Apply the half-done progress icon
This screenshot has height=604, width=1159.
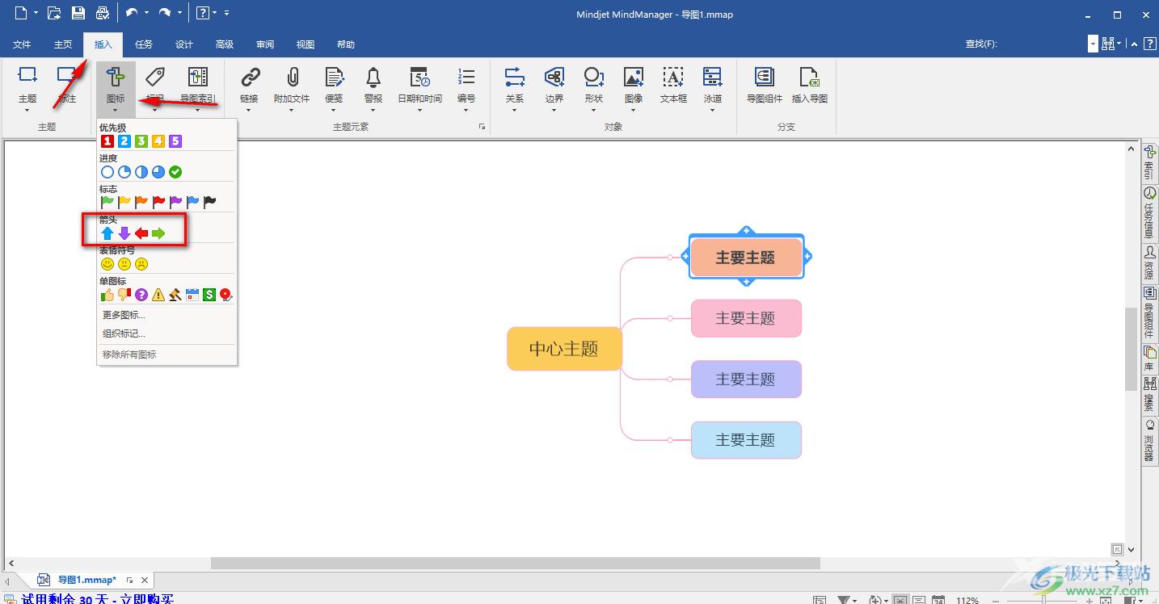click(x=141, y=172)
